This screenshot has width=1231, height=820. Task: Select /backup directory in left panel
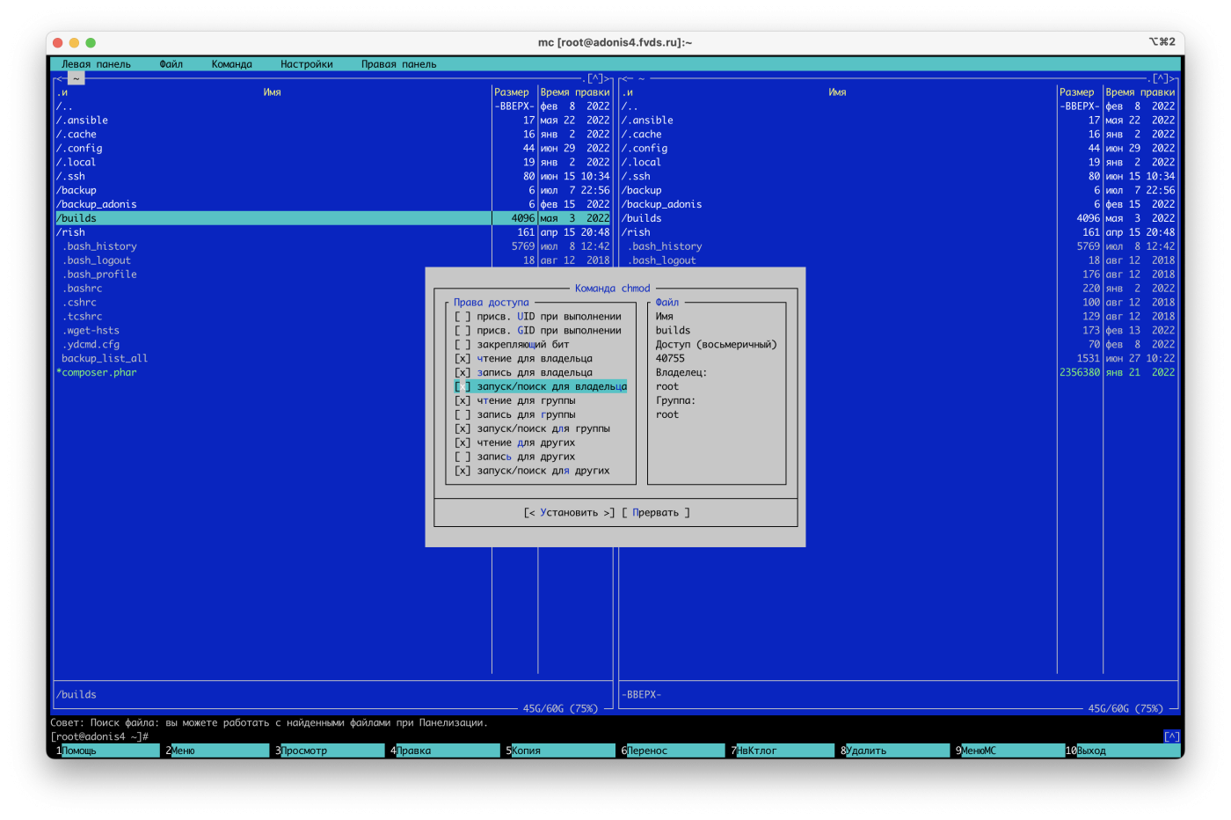pyautogui.click(x=333, y=191)
